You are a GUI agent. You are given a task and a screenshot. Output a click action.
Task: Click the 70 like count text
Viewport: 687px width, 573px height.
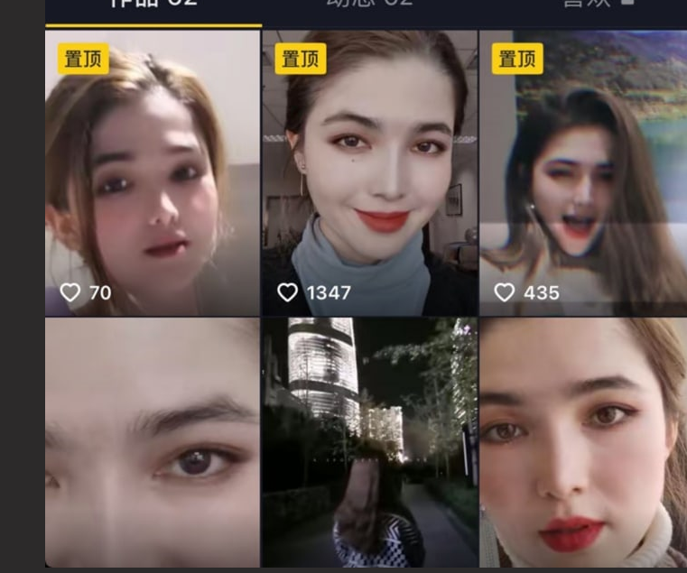(x=98, y=292)
